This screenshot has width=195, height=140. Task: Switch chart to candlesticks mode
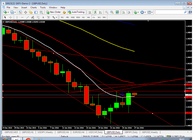coord(95,12)
